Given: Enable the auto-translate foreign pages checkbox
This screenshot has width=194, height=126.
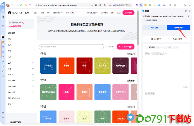Looking at the screenshot, I should tap(144, 20).
